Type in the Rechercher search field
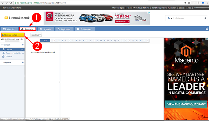The image size is (209, 121). click(189, 18)
